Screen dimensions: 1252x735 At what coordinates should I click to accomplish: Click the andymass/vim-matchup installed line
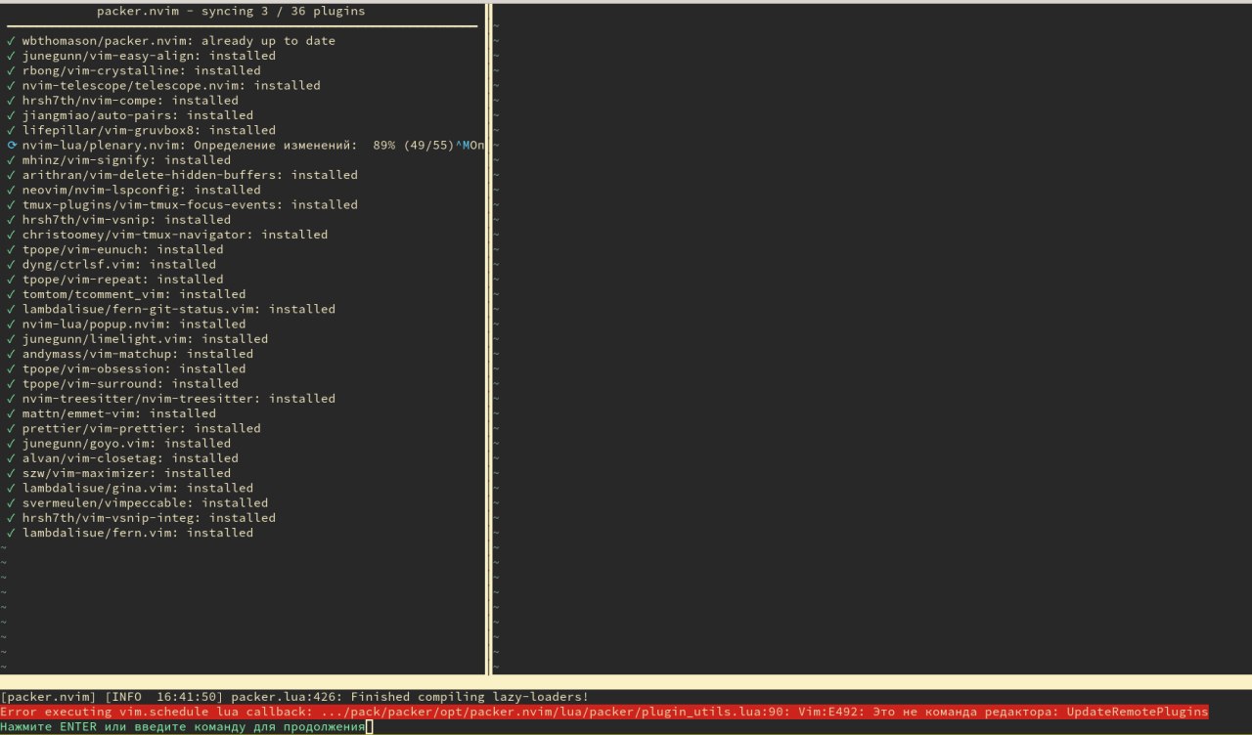130,354
